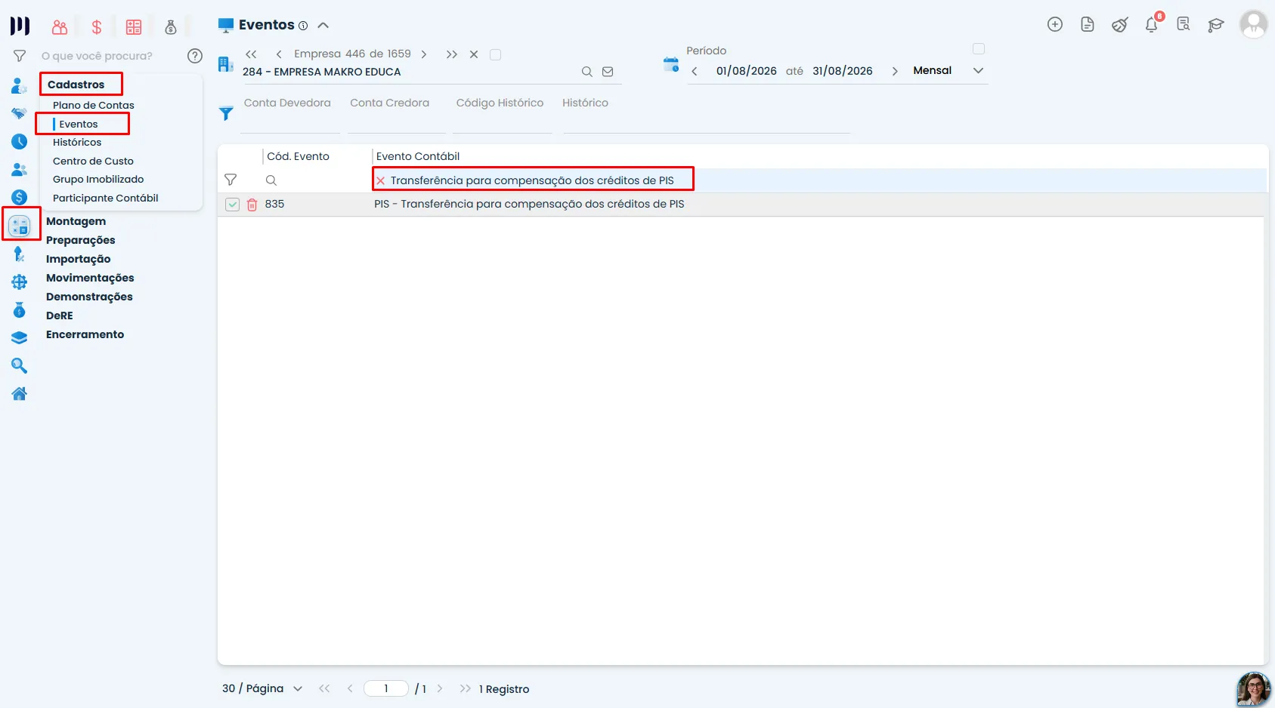Open the notifications bell icon
Viewport: 1275px width, 708px height.
pyautogui.click(x=1152, y=24)
